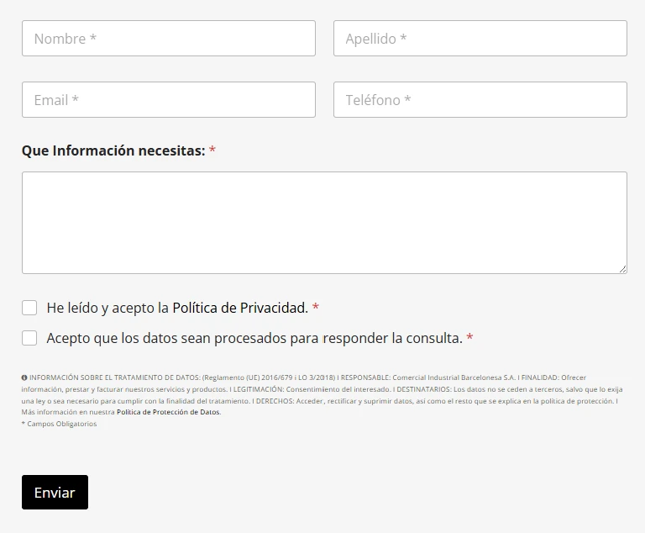Screen dimensions: 645x533
Task: Submit the form with Enviar
Action: pyautogui.click(x=55, y=492)
